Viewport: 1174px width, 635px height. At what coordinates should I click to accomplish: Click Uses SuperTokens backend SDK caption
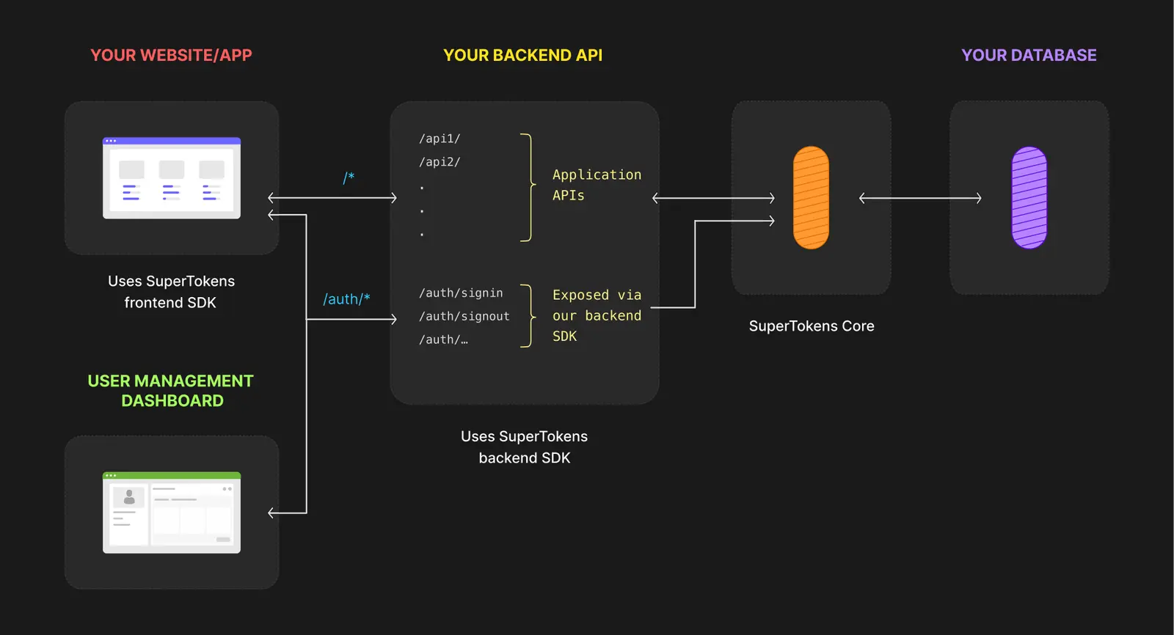pos(524,447)
